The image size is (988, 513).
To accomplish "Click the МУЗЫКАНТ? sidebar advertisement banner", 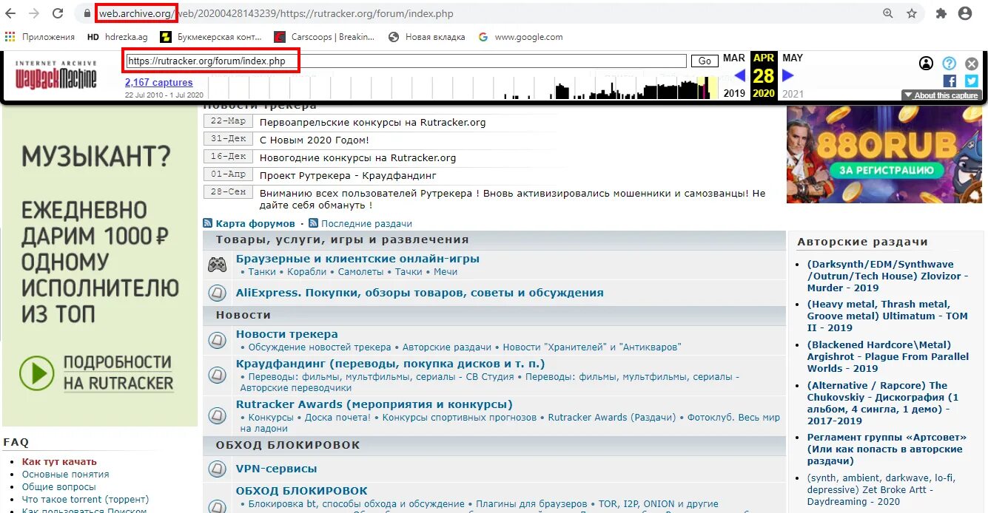I will [100, 267].
